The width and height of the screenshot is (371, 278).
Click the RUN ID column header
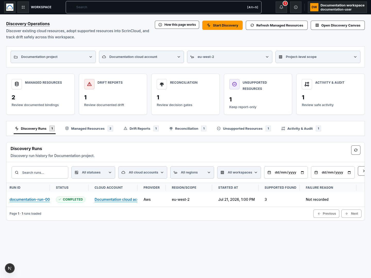(15, 188)
